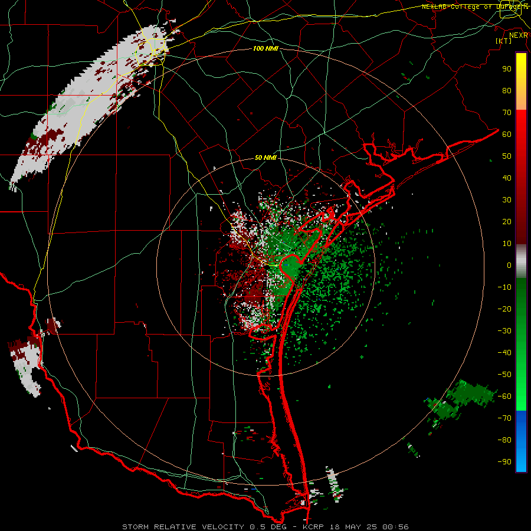Click the "[KT]" unit label above scale
This screenshot has height=531, width=531.
coord(504,41)
